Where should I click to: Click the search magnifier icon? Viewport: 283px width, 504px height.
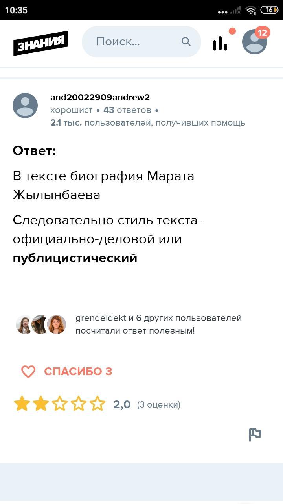click(x=186, y=42)
